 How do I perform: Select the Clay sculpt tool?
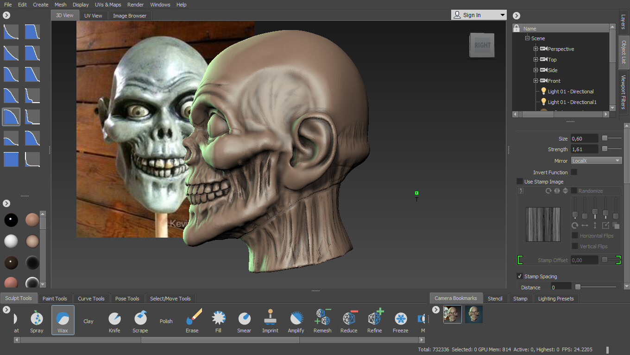(x=88, y=321)
